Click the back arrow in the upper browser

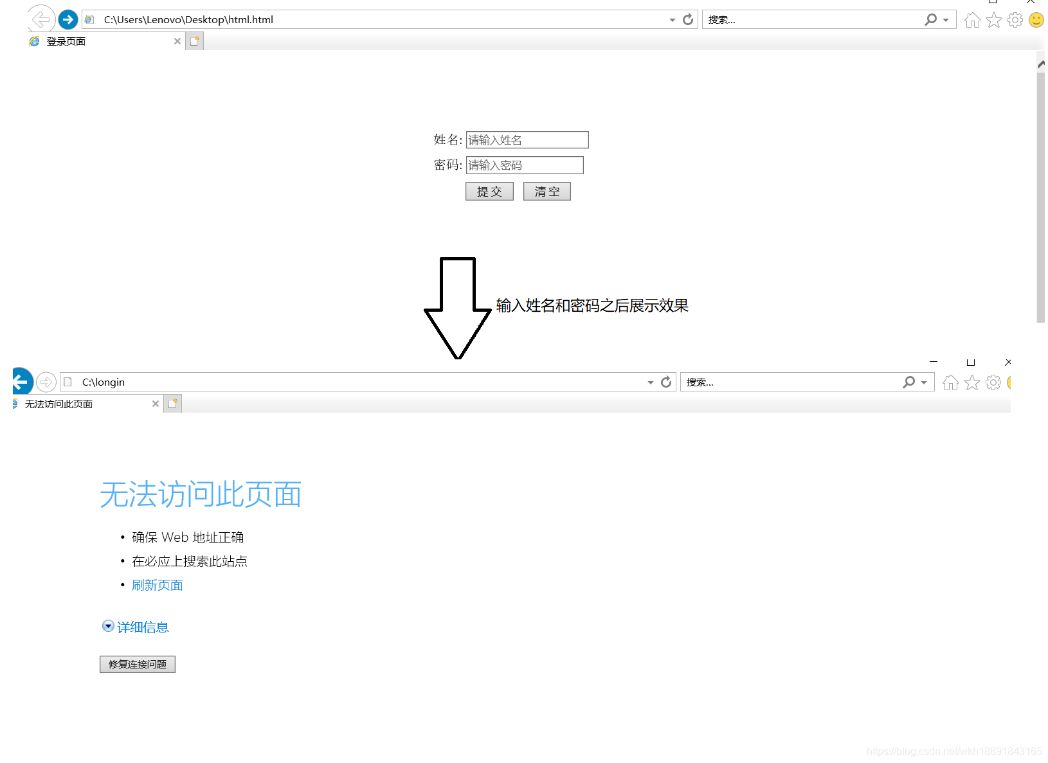click(41, 19)
